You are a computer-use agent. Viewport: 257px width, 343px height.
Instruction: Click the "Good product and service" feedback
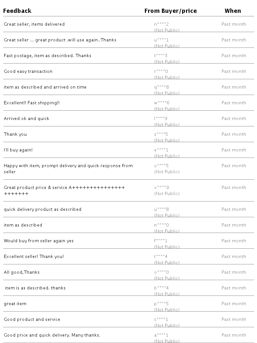pos(32,320)
